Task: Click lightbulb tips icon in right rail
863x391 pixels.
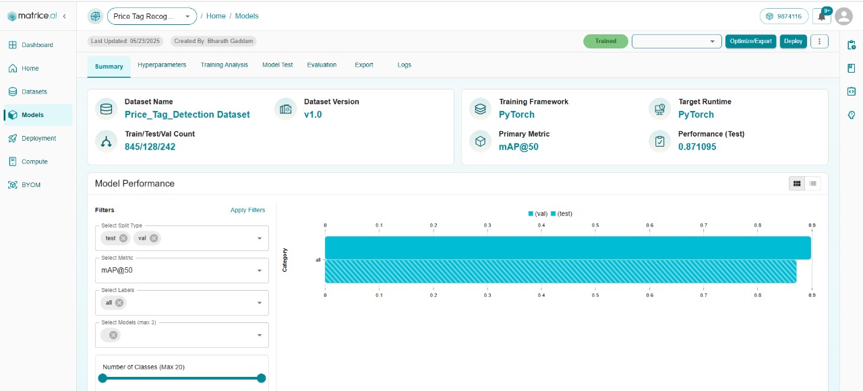Action: tap(851, 115)
